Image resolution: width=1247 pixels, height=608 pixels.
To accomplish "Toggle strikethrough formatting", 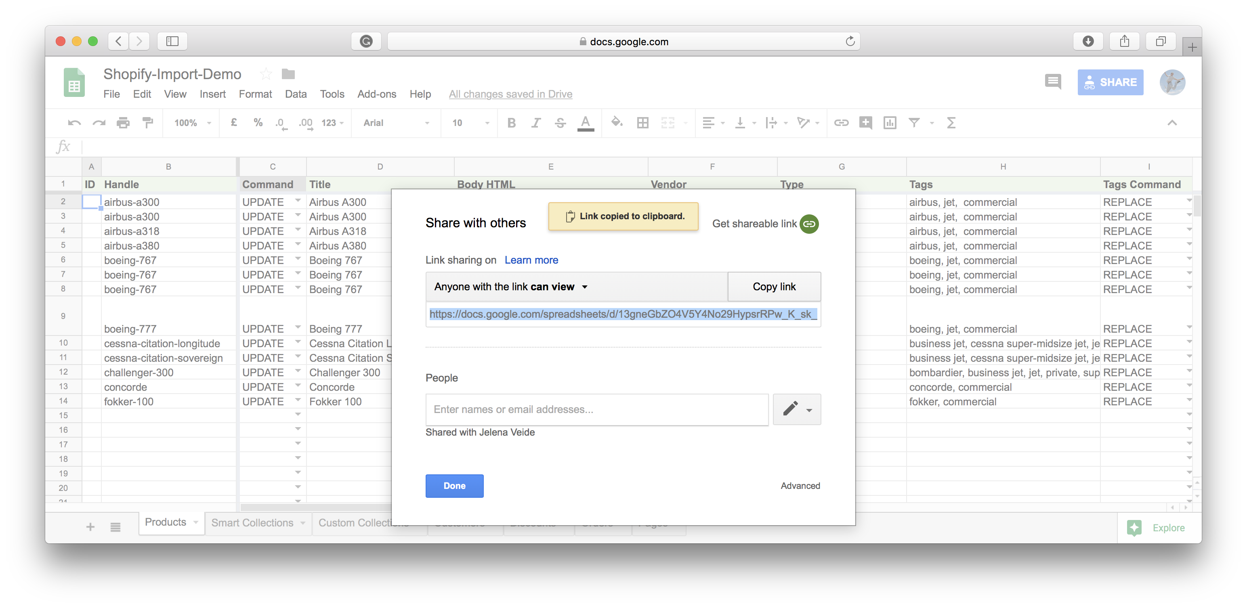I will 560,123.
